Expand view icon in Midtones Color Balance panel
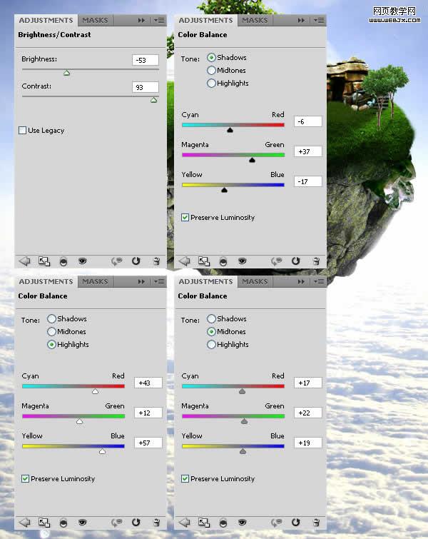Screen dimensions: 428x539 tap(204, 523)
